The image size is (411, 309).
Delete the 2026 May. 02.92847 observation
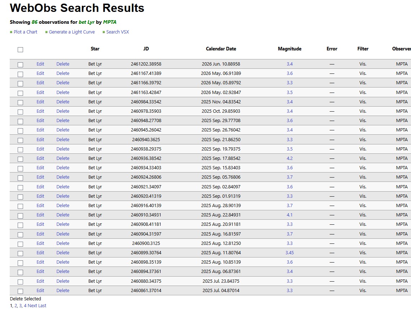point(63,93)
